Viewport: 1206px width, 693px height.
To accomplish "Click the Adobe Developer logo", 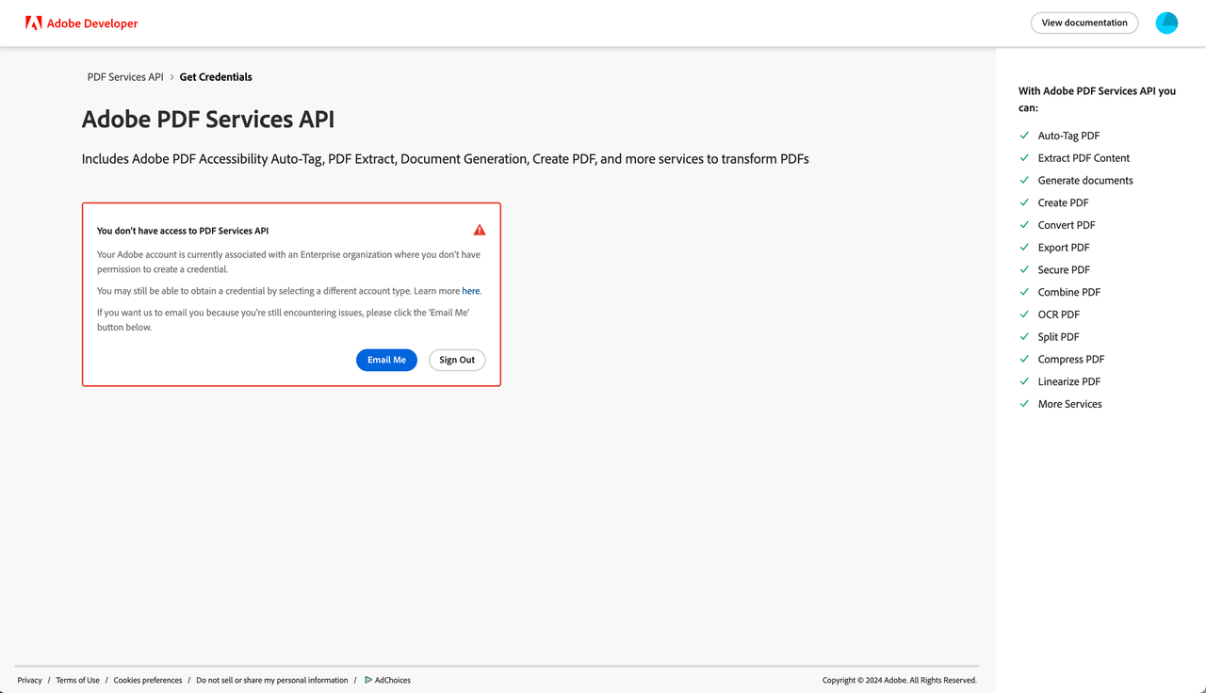I will coord(81,23).
